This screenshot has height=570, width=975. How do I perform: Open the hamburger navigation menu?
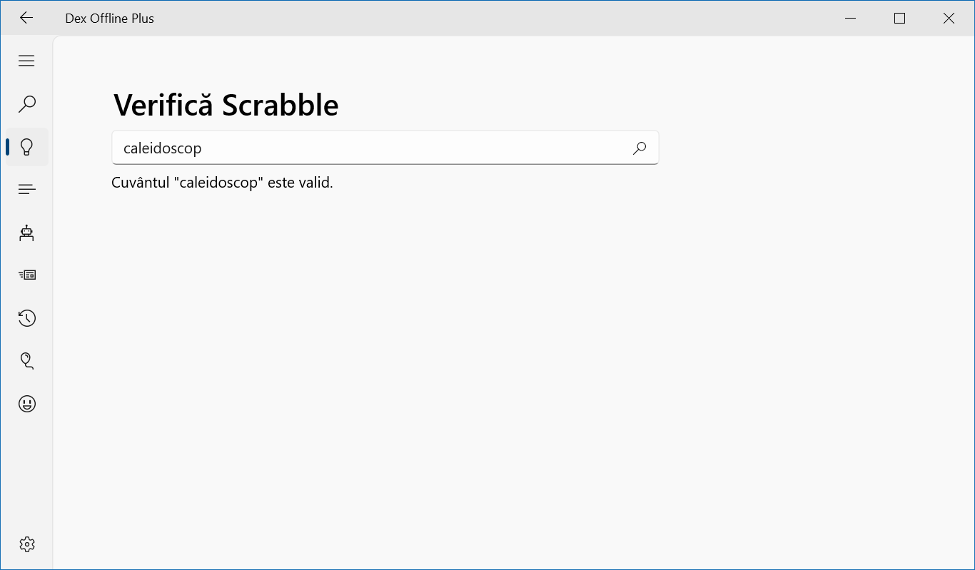26,61
